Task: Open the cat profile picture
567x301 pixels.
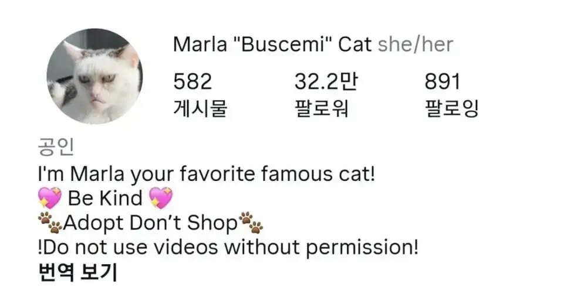Action: (x=95, y=76)
